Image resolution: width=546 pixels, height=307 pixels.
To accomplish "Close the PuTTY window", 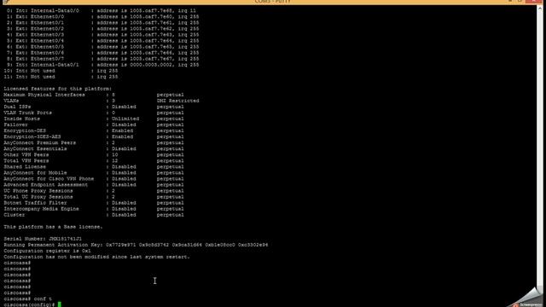I will pyautogui.click(x=533, y=2).
